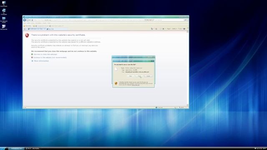Select the Recycle Bin desktop icon

coord(4,27)
